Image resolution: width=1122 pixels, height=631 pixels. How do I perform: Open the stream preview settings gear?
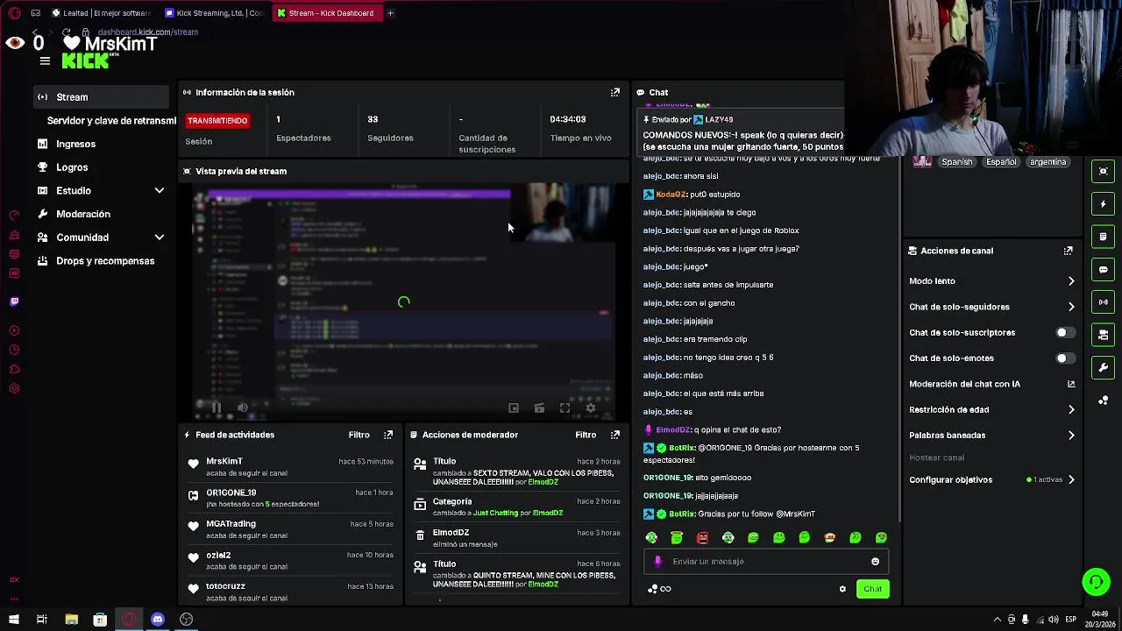pyautogui.click(x=591, y=408)
